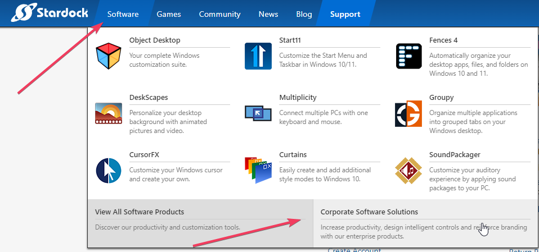Screen dimensions: 539x252
Task: Click the Object Desktop cube icon
Action: tap(109, 56)
